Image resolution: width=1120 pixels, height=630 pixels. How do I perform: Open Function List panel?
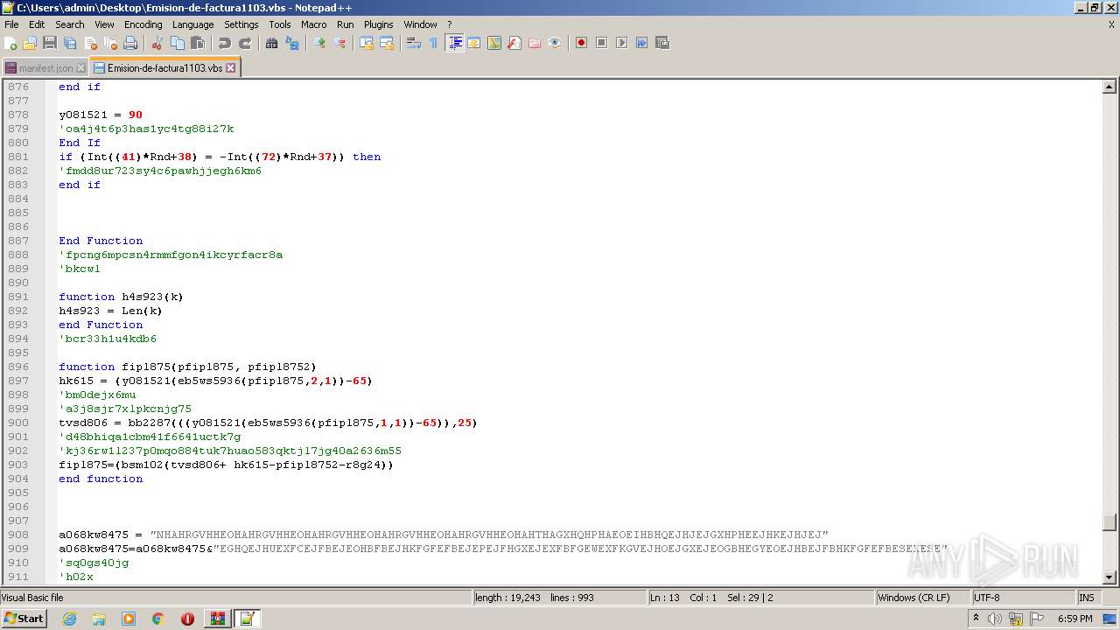click(514, 43)
